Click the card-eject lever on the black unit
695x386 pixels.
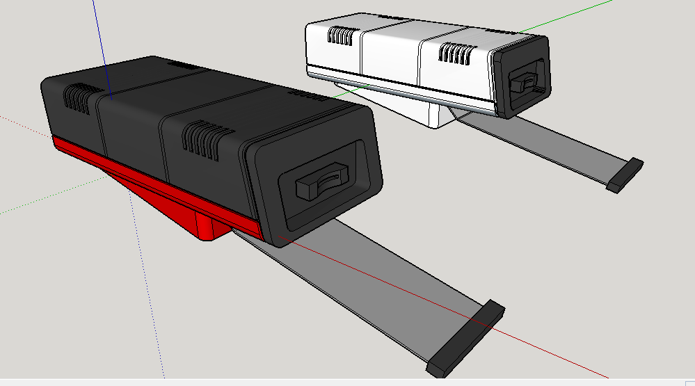323,180
